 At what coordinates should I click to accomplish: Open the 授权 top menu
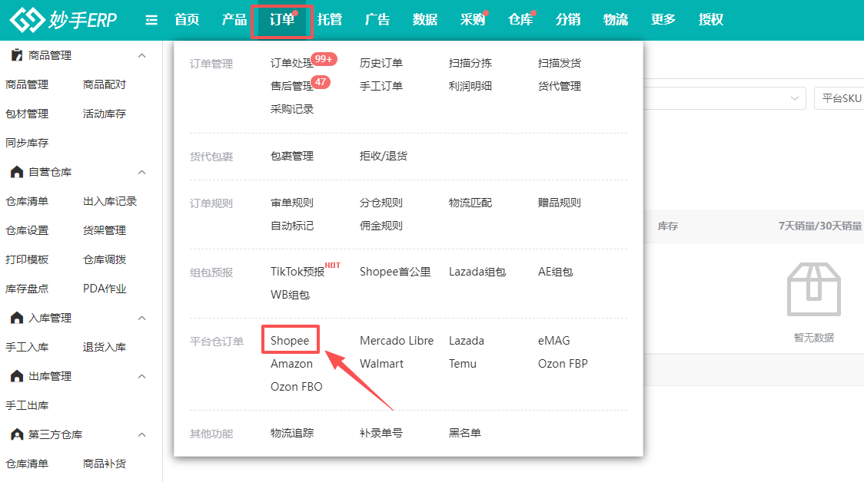point(711,20)
